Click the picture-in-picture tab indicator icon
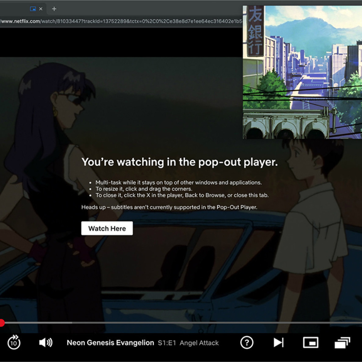 coord(33,9)
